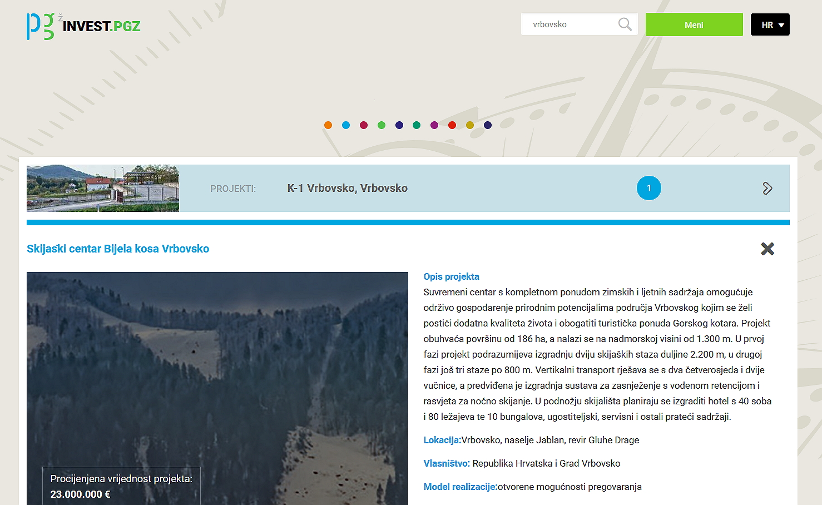This screenshot has height=505, width=822.
Task: Select the bright green category dot
Action: tap(382, 125)
